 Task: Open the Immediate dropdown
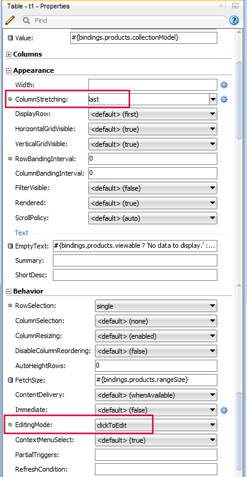point(156,410)
